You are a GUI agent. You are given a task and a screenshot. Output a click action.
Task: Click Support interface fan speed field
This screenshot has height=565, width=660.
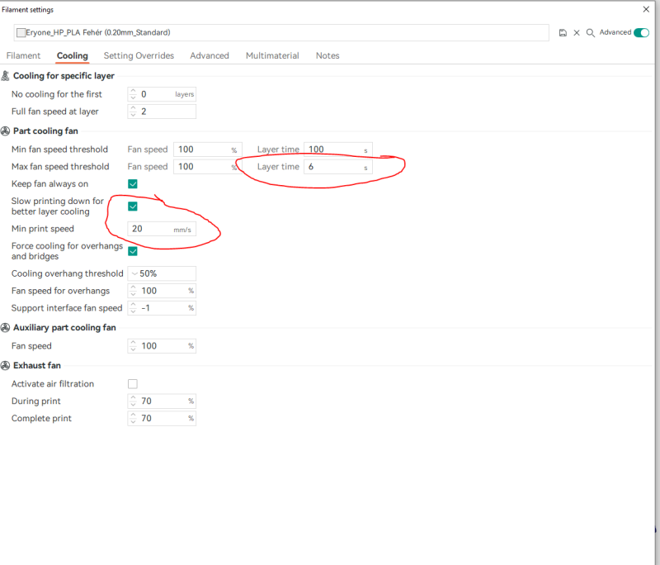click(162, 308)
